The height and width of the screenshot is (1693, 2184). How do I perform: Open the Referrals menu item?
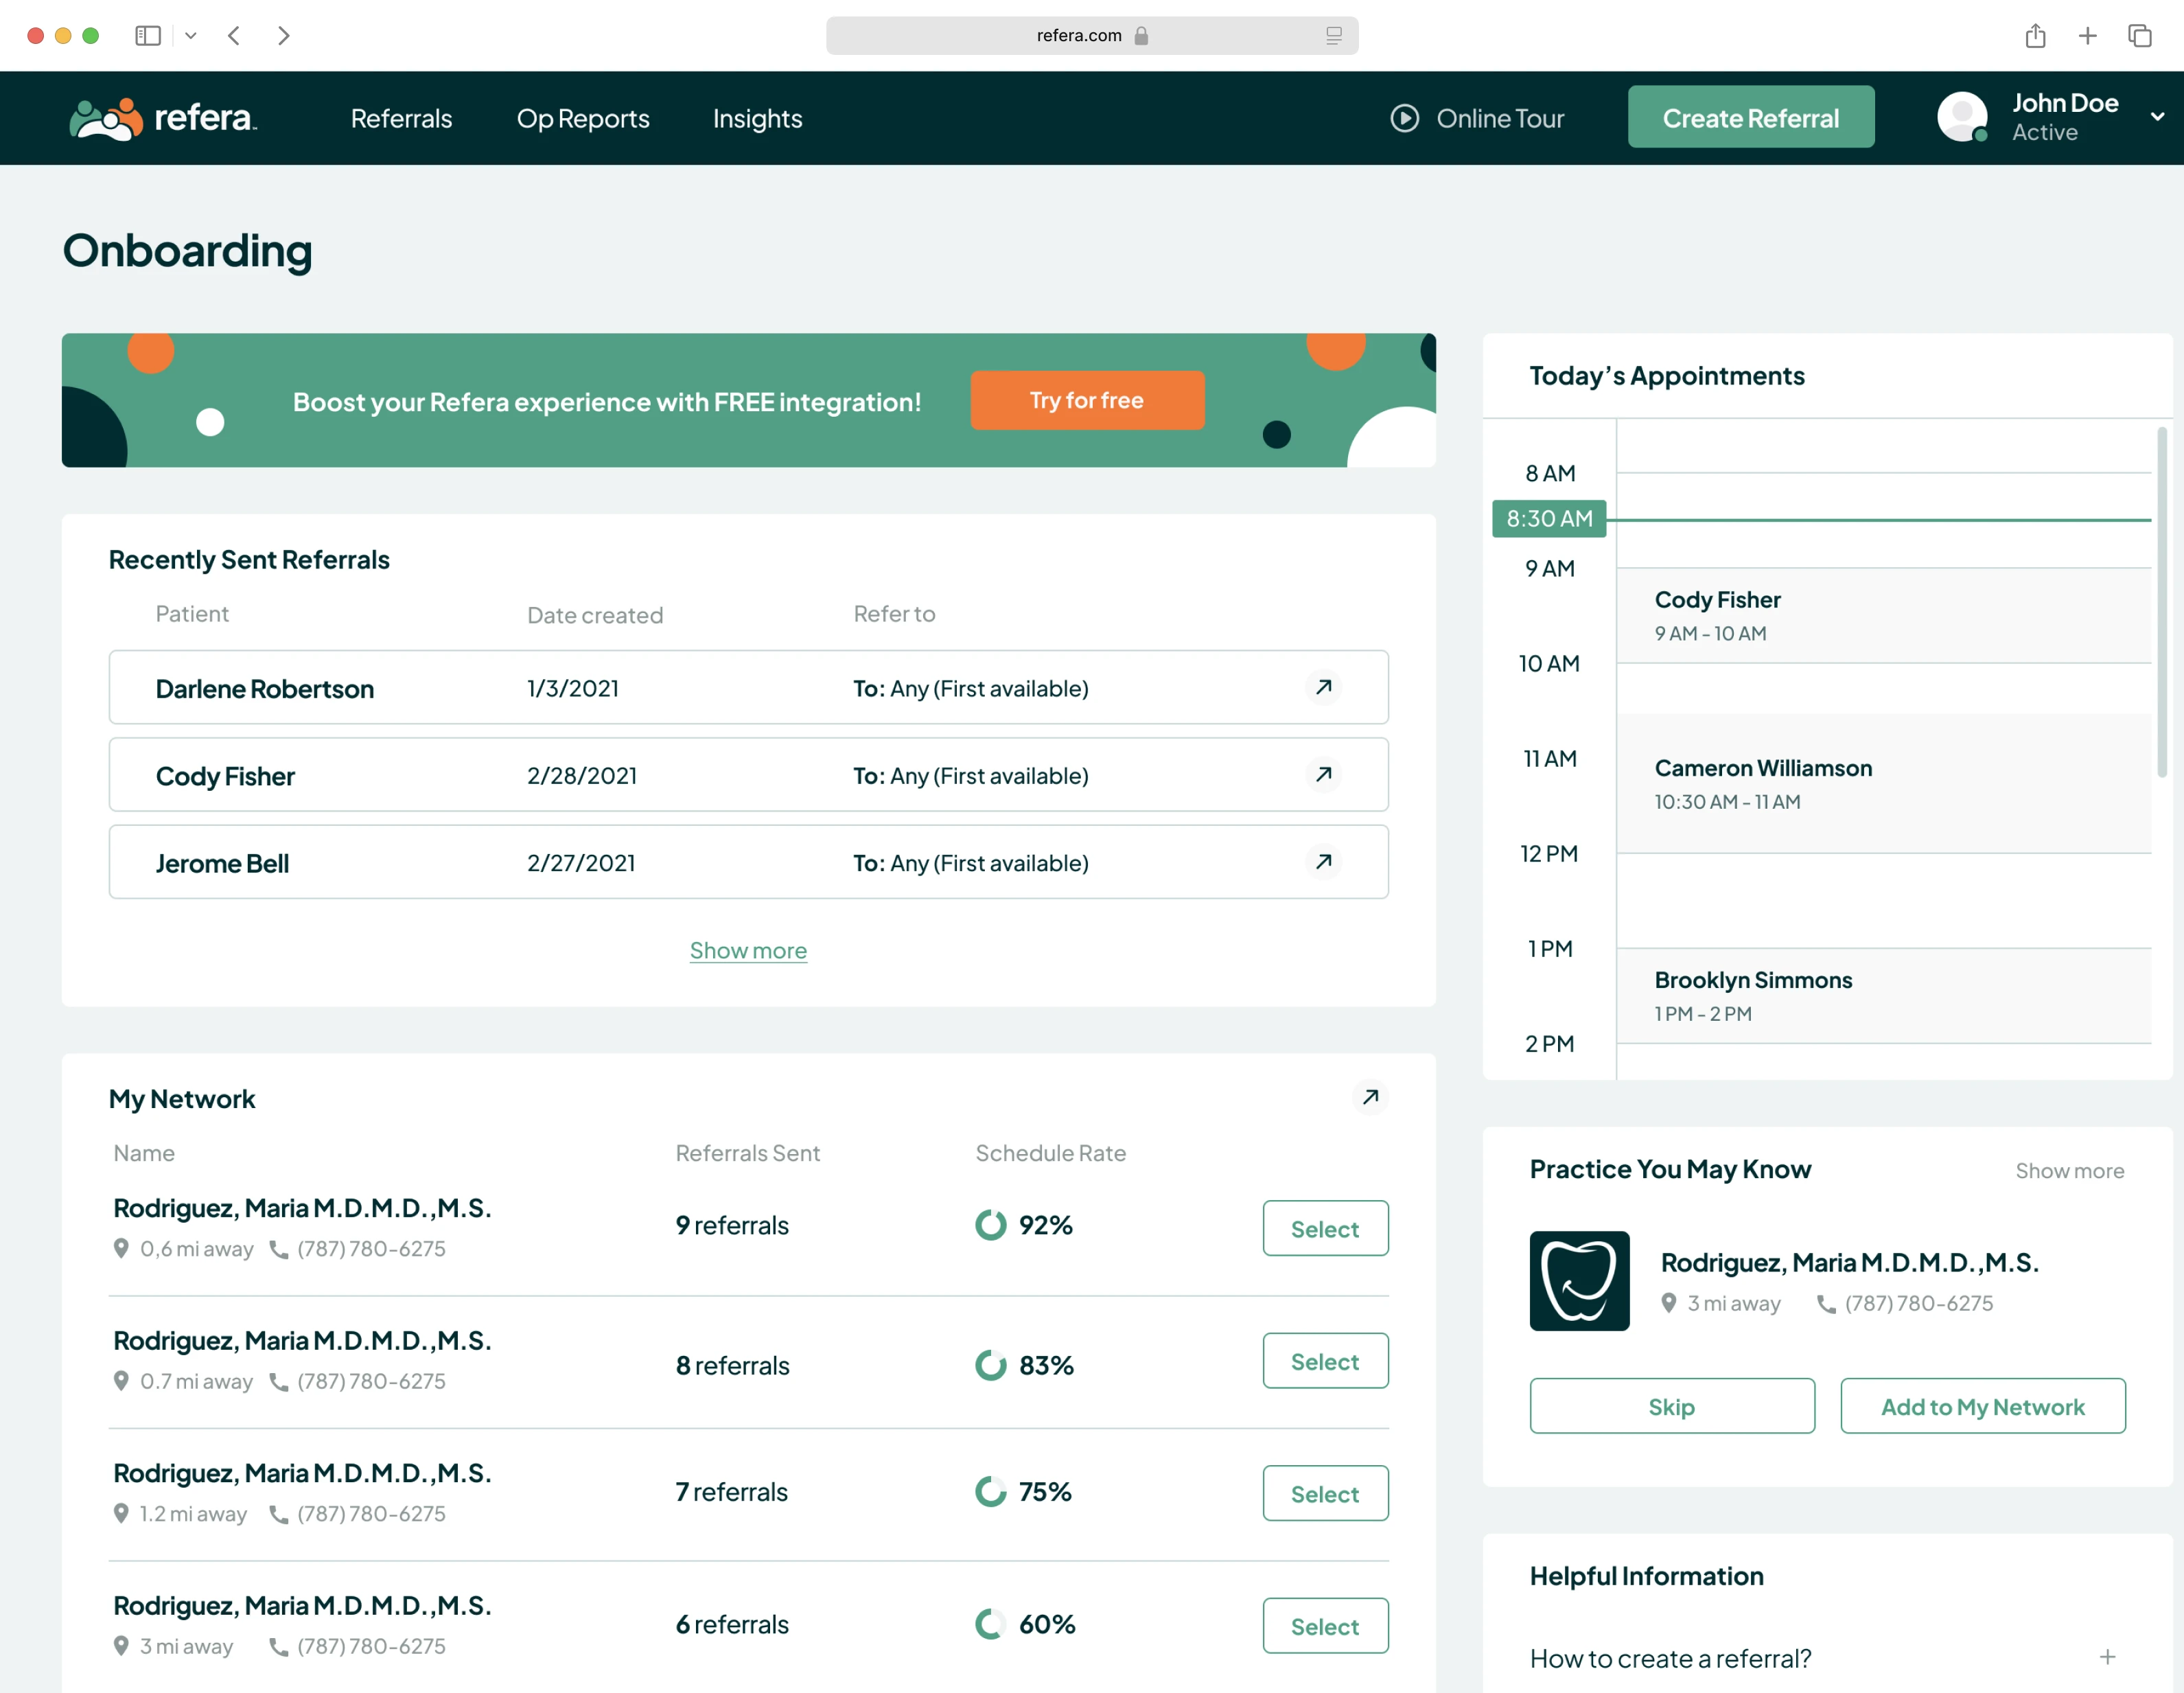[x=401, y=118]
